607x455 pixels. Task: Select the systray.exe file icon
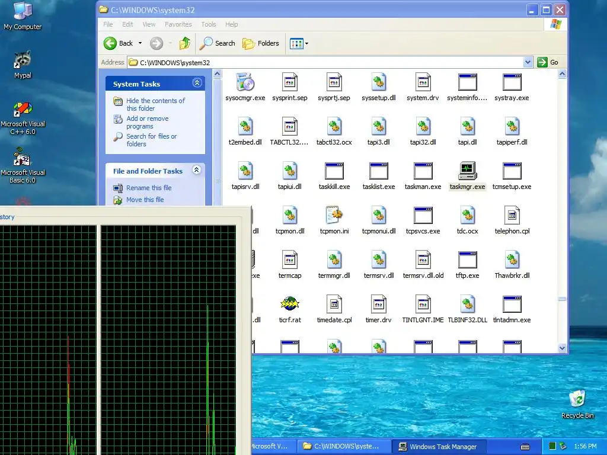click(512, 82)
